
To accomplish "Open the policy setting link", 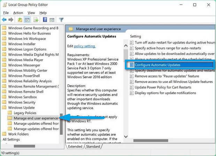I will point(84,46).
